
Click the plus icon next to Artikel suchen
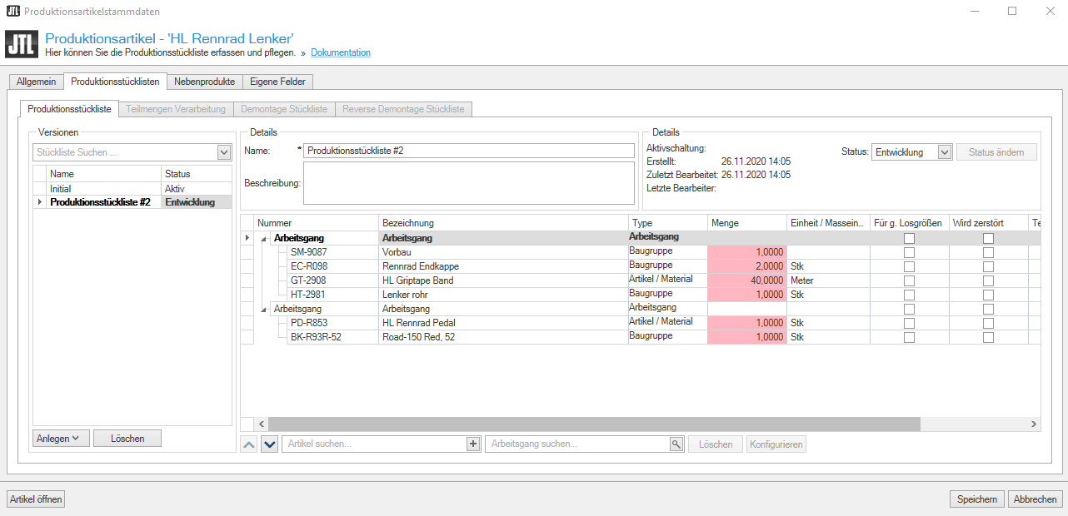(x=473, y=444)
